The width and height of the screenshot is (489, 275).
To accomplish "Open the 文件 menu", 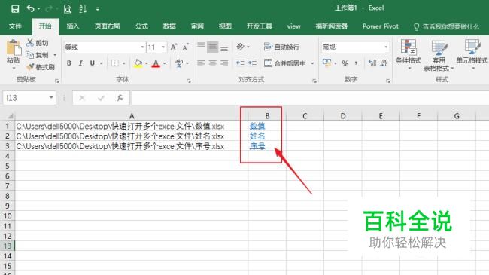I will point(15,26).
